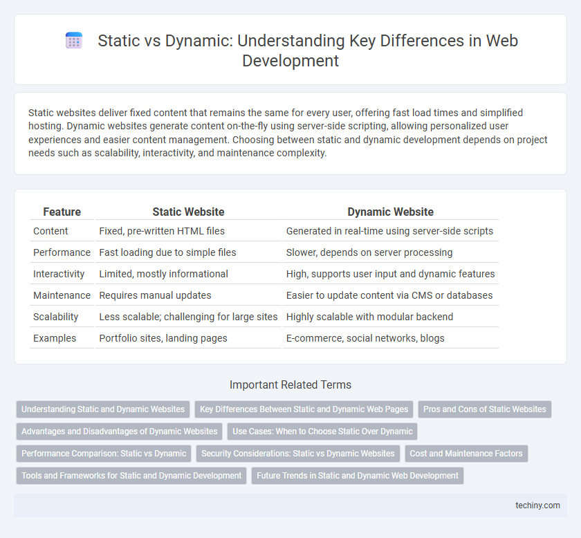Screen dimensions: 581x538
Task: Select the Scalability row label
Action: [55, 317]
